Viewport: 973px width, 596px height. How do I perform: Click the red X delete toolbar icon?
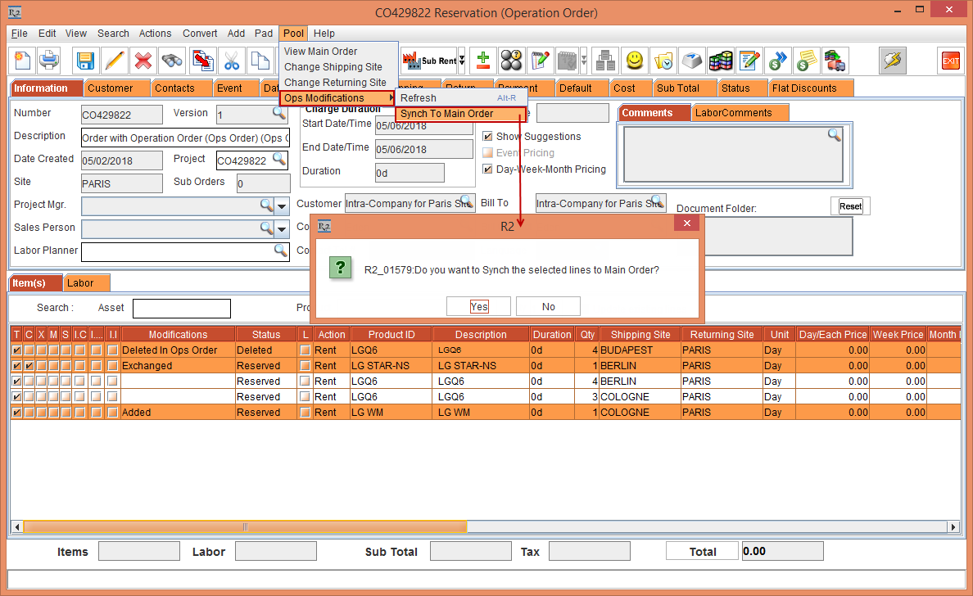143,61
